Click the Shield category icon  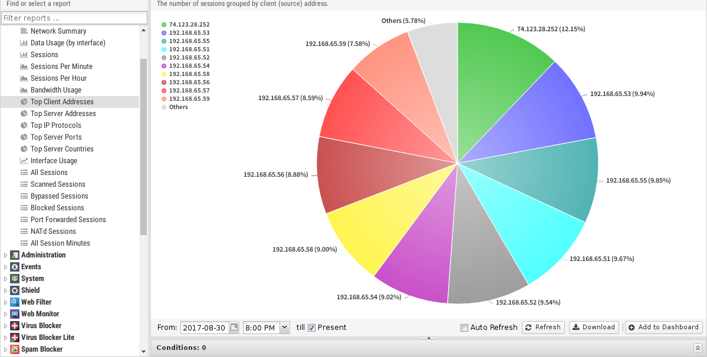pyautogui.click(x=15, y=290)
